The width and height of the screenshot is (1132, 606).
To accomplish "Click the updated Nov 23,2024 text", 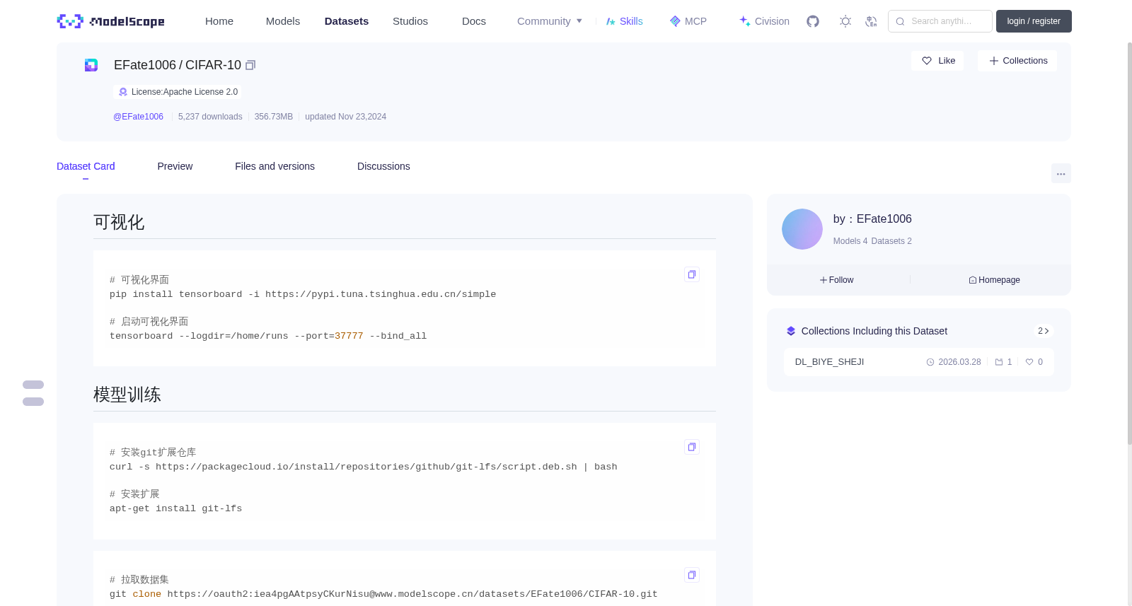I will coord(345,117).
